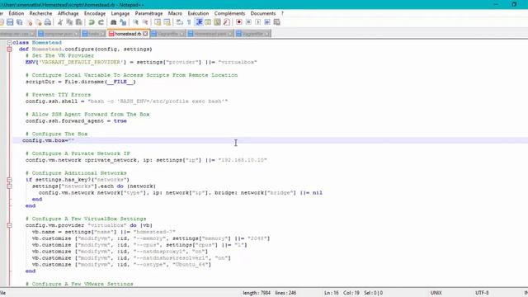Open Replace dialog from toolbar icon
The image size is (528, 297).
[123, 22]
